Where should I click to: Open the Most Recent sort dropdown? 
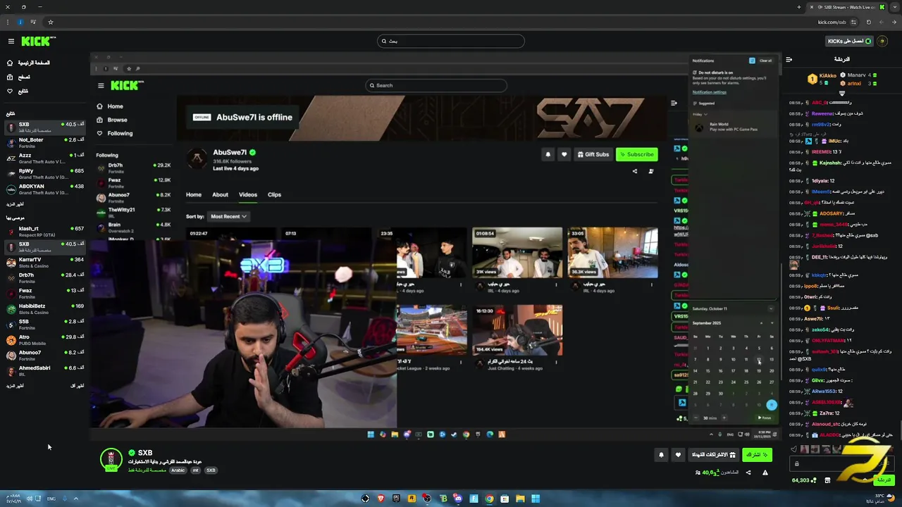pos(228,216)
